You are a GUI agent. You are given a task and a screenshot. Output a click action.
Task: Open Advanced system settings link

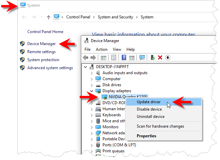50,68
